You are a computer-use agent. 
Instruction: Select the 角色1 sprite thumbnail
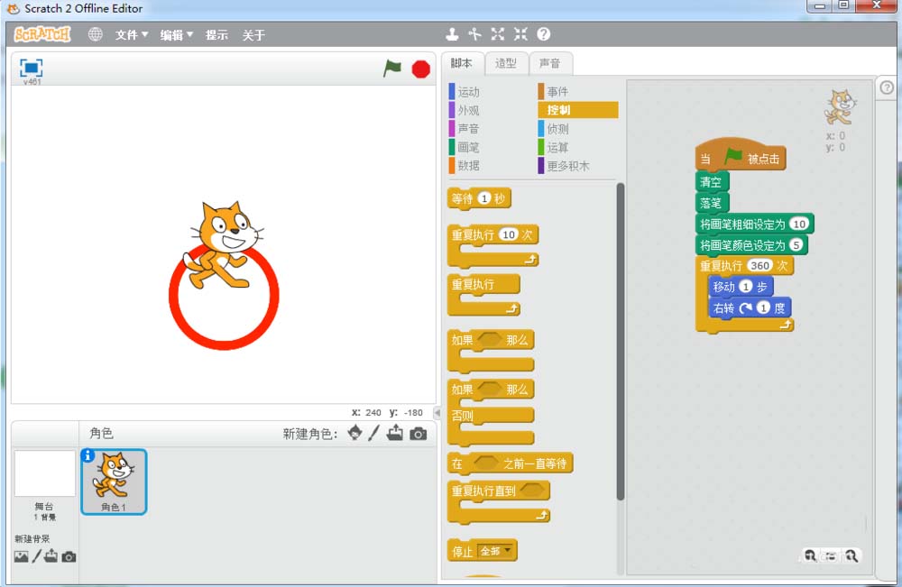[x=114, y=482]
